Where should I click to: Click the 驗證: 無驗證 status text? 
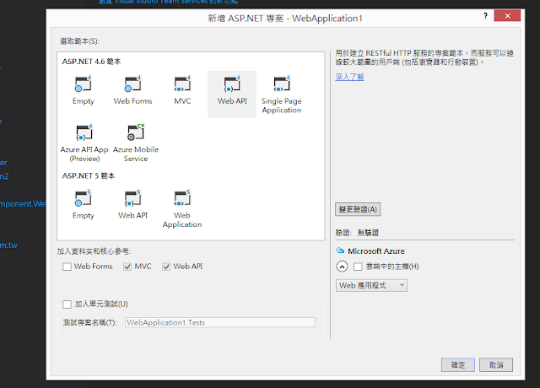(357, 233)
